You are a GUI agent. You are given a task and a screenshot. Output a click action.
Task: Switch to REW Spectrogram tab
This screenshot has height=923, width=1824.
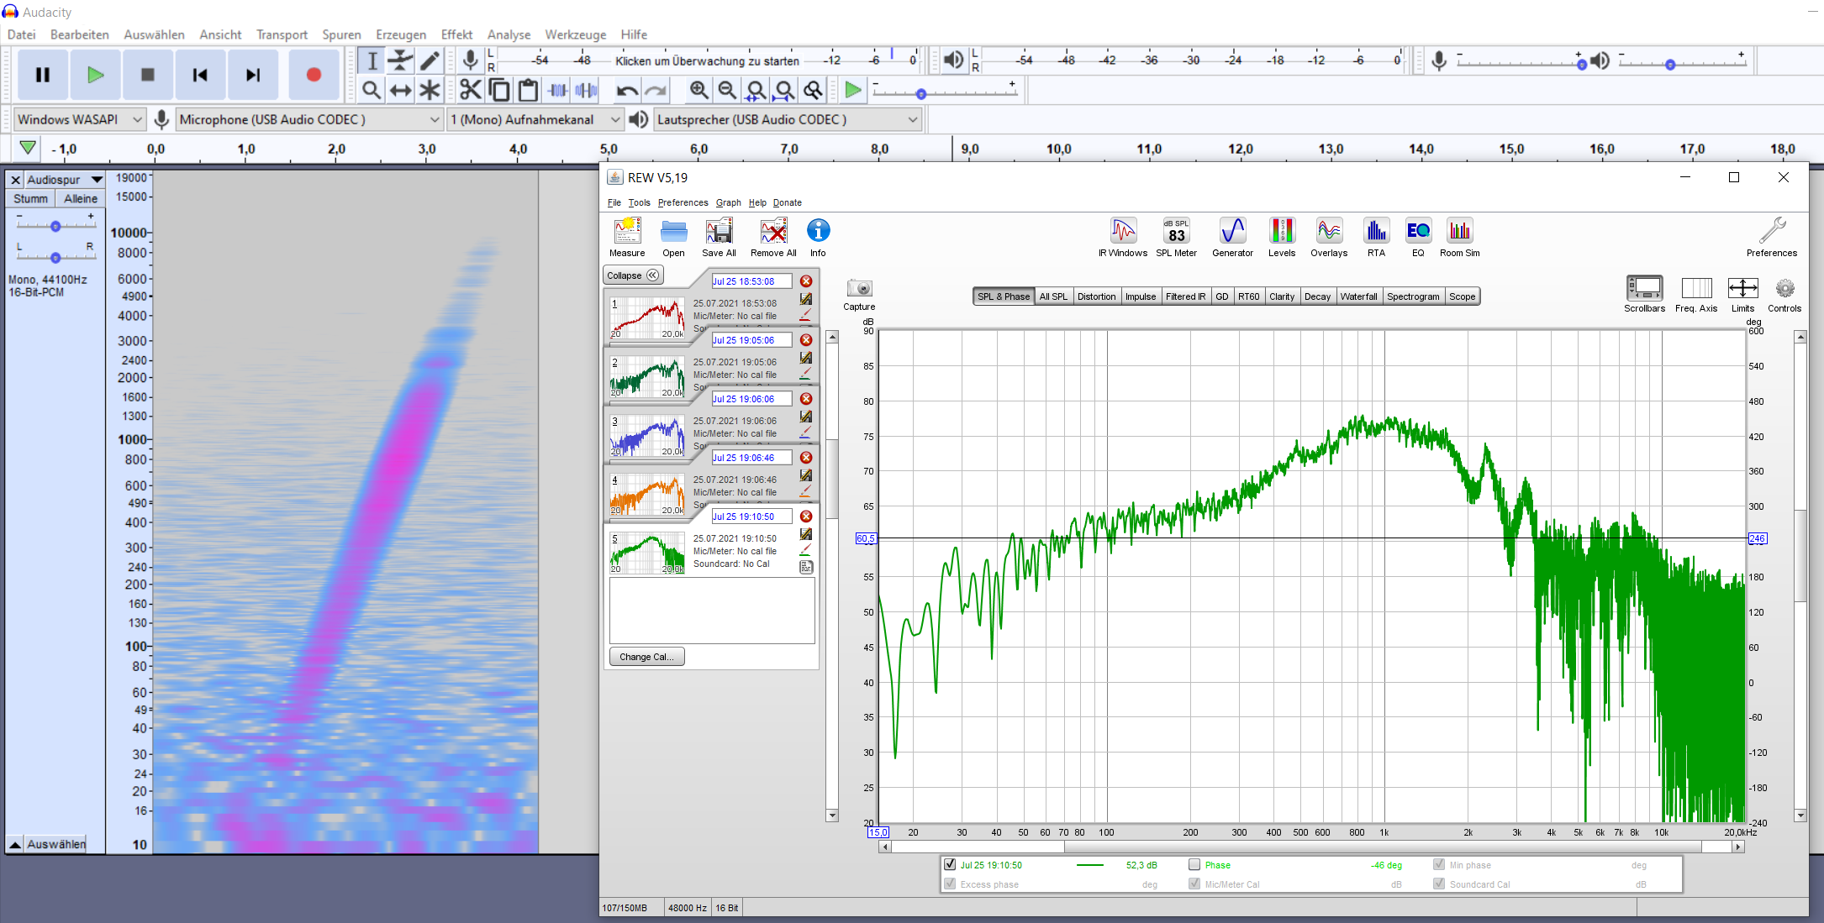tap(1413, 296)
